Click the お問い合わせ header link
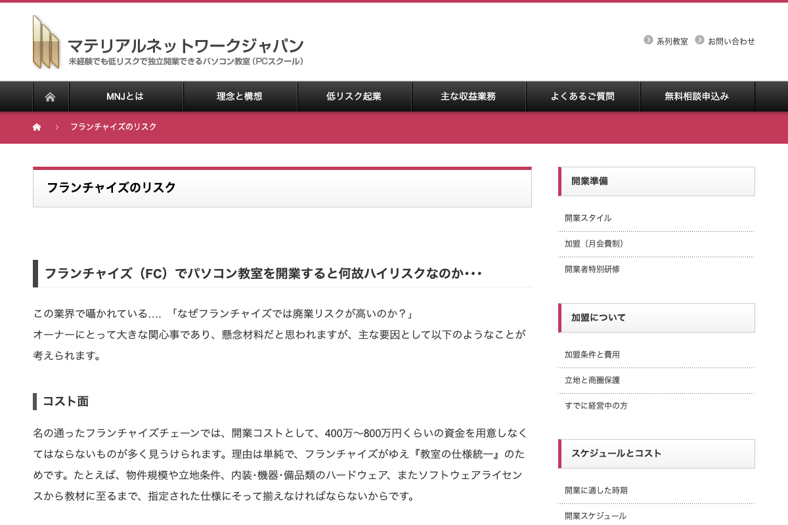This screenshot has height=525, width=788. click(x=732, y=41)
